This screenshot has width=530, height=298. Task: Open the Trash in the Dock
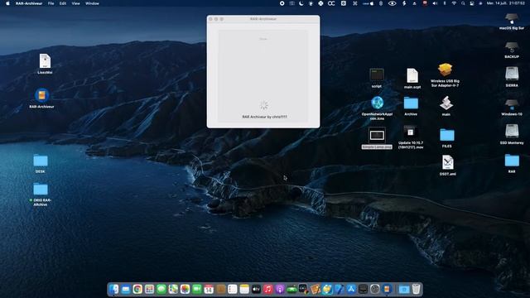[x=416, y=289]
